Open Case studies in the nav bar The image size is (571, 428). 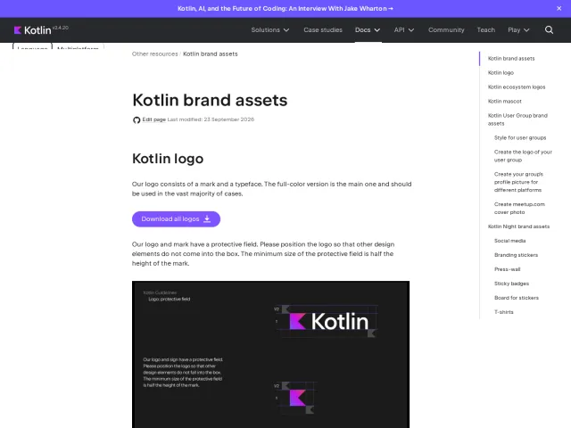pos(323,29)
